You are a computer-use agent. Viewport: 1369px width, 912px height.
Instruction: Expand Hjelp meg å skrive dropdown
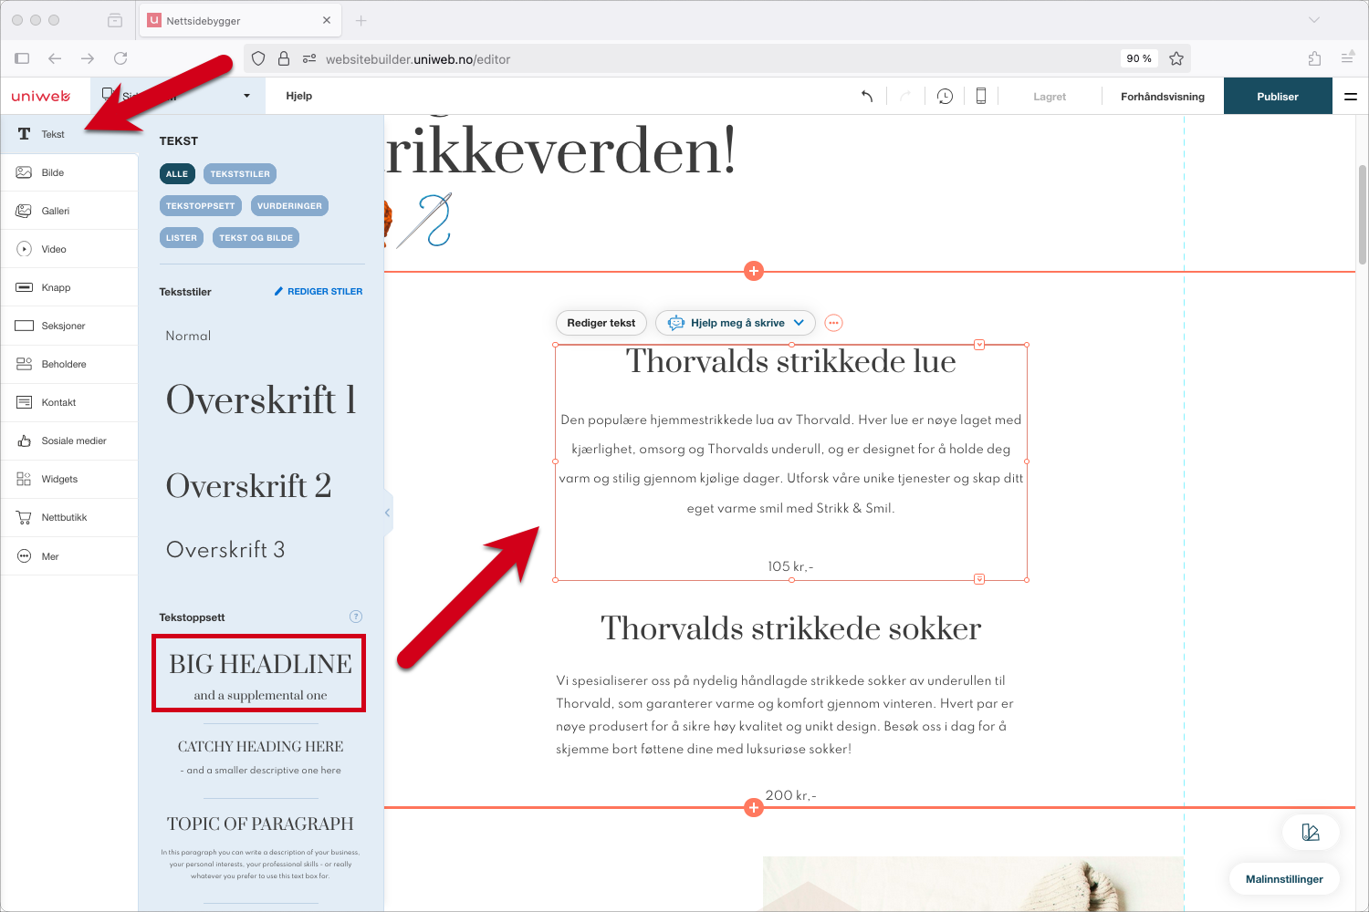(799, 323)
